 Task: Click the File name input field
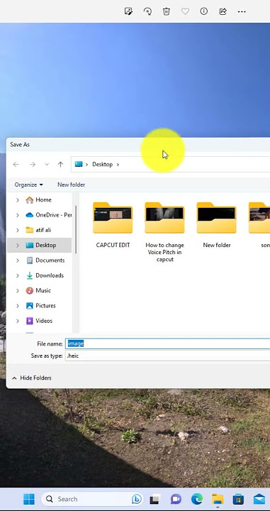pyautogui.click(x=167, y=344)
